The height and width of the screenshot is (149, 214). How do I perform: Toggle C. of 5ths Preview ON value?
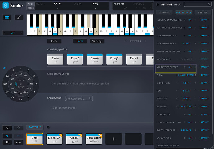point(190,36)
